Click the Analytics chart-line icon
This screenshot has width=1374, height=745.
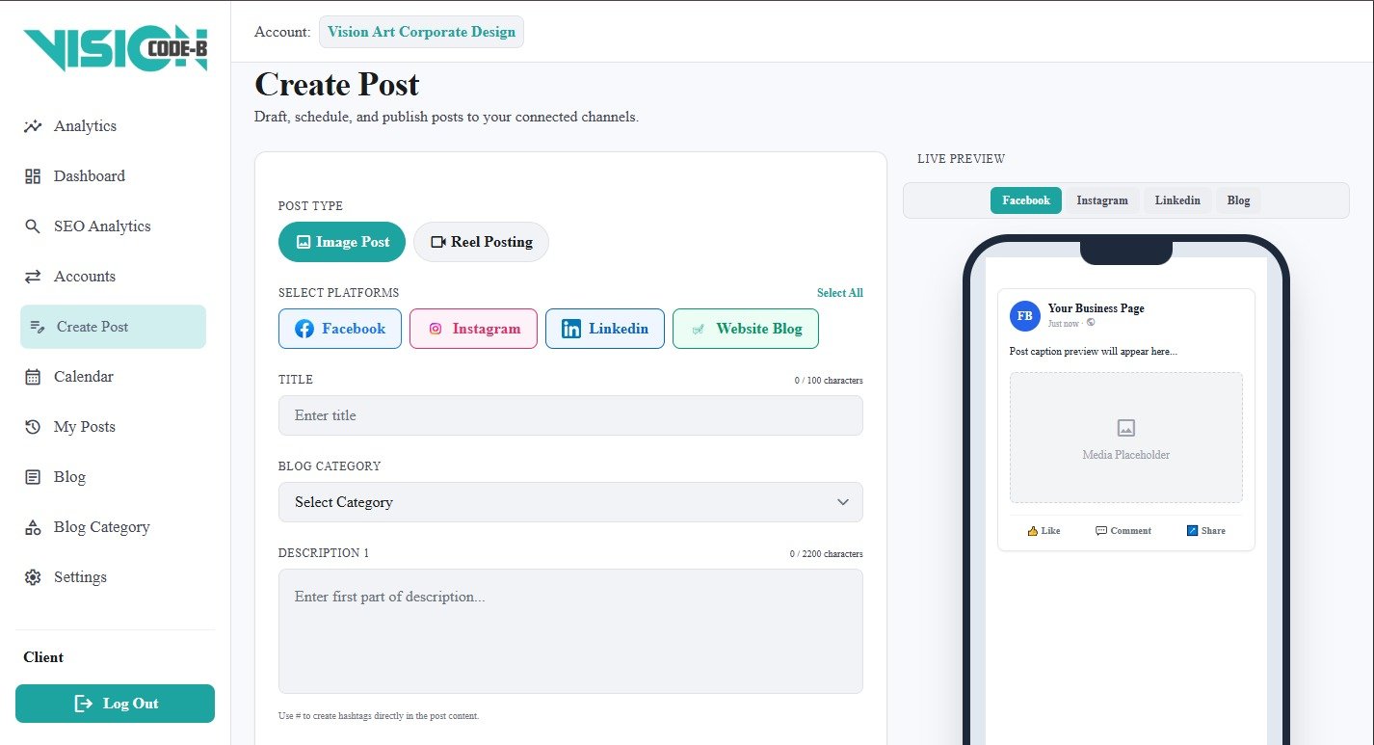coord(33,126)
